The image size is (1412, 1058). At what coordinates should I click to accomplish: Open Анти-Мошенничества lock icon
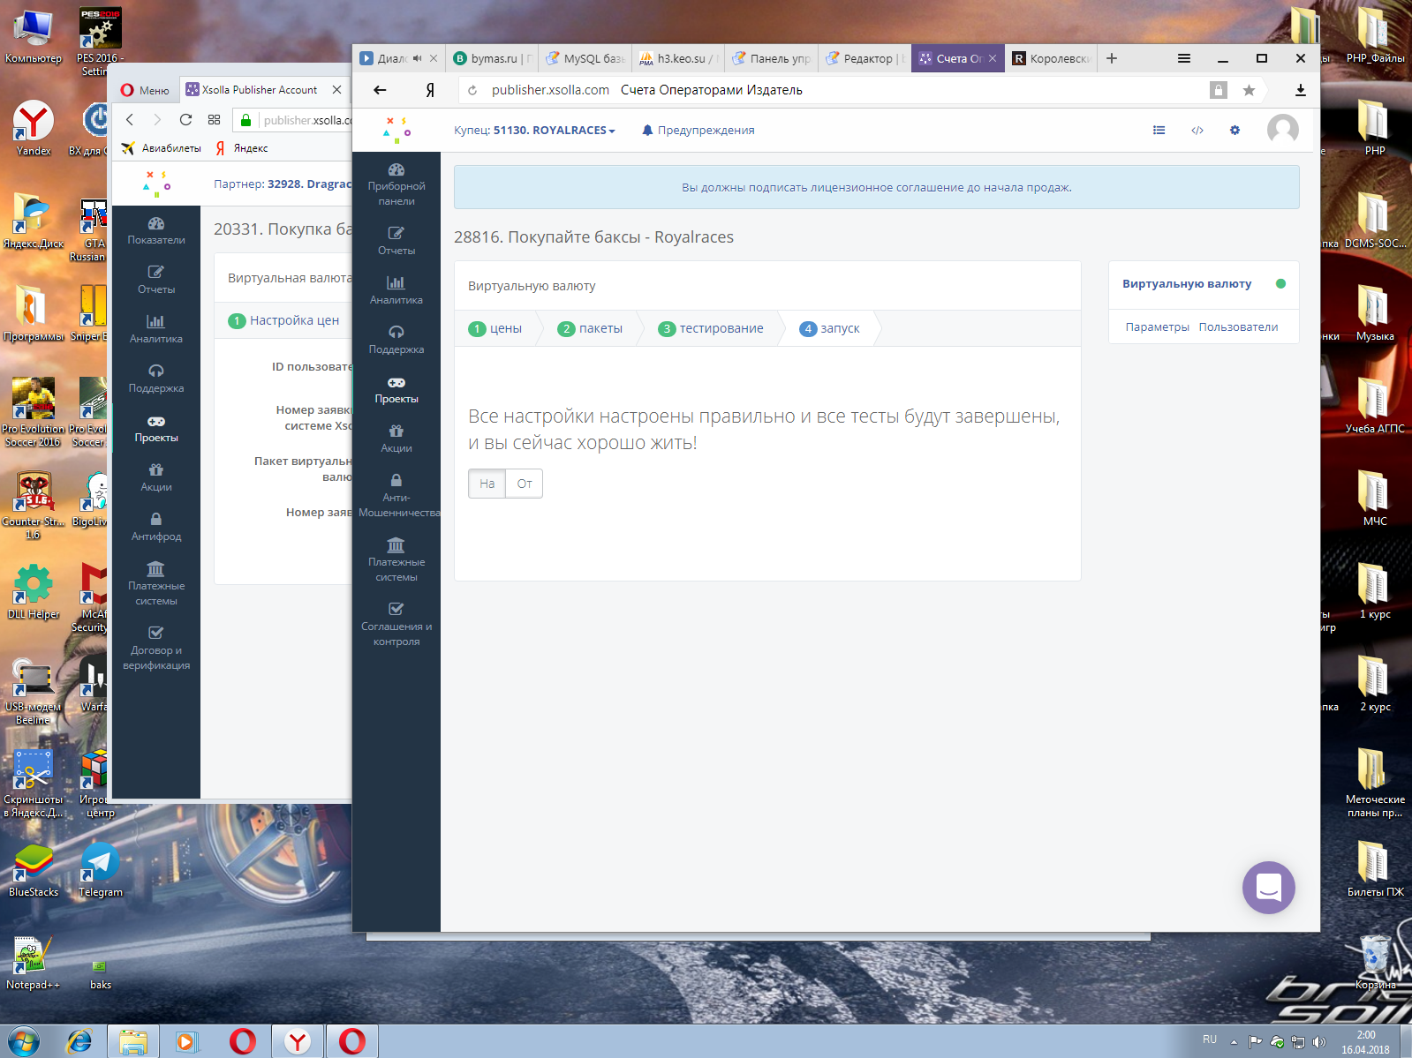coord(396,481)
